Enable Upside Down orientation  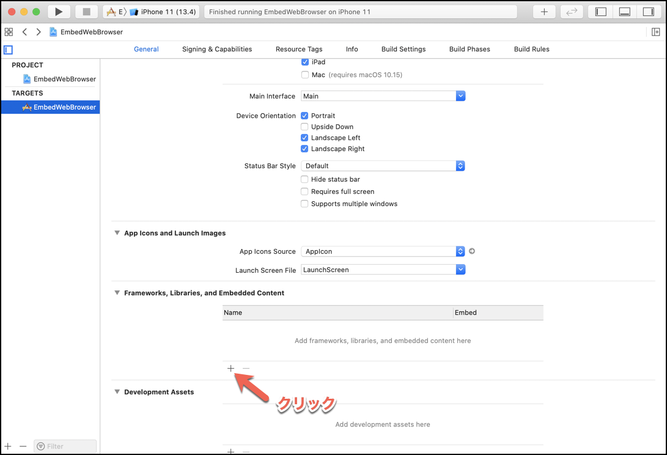pyautogui.click(x=304, y=127)
